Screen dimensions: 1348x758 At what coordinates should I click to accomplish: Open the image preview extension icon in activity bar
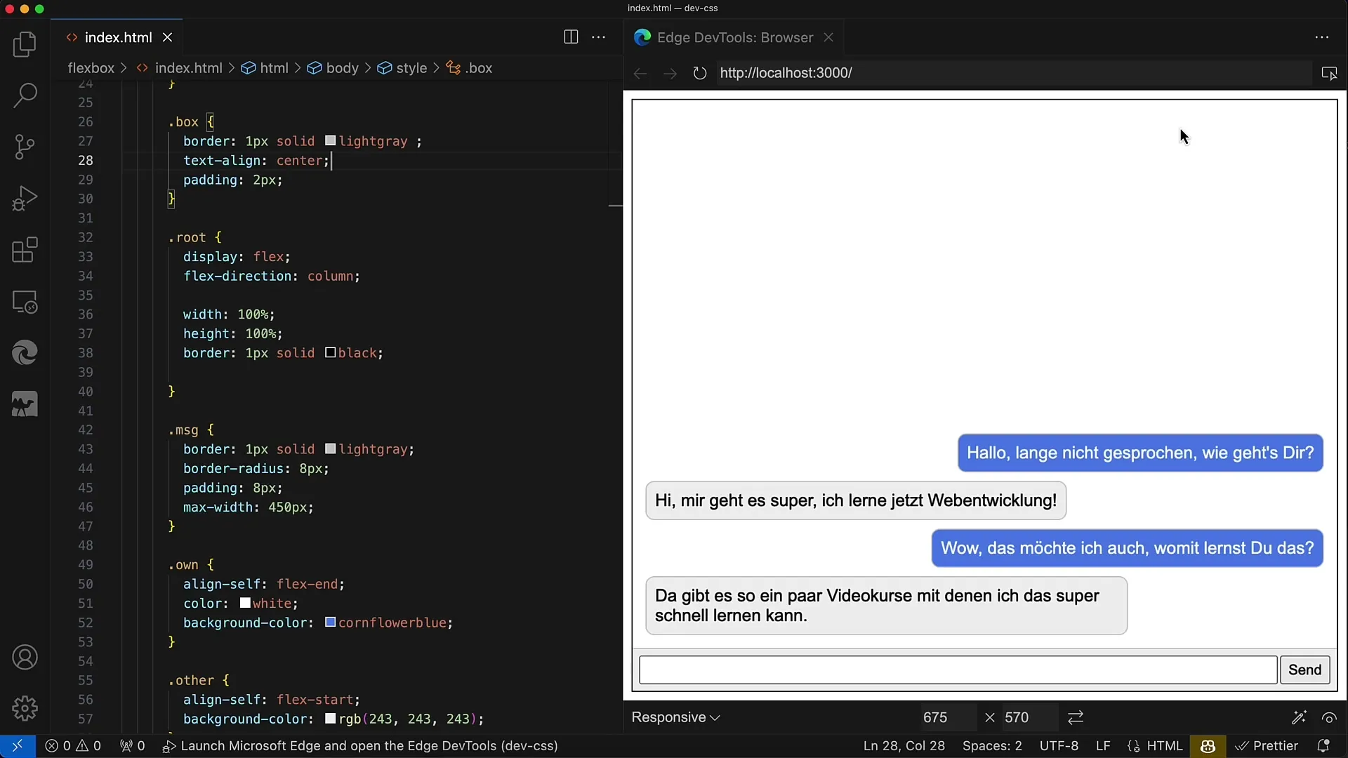point(25,404)
